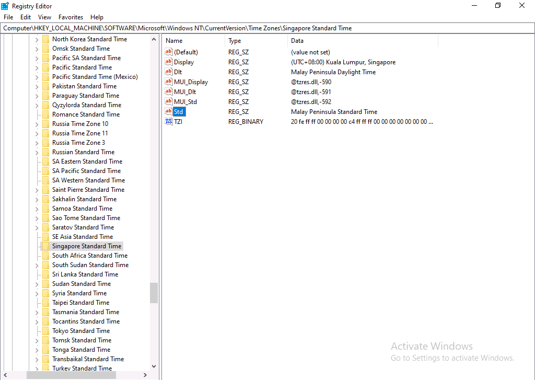The width and height of the screenshot is (535, 380).
Task: Click the Registry Editor title bar icon
Action: 5,6
